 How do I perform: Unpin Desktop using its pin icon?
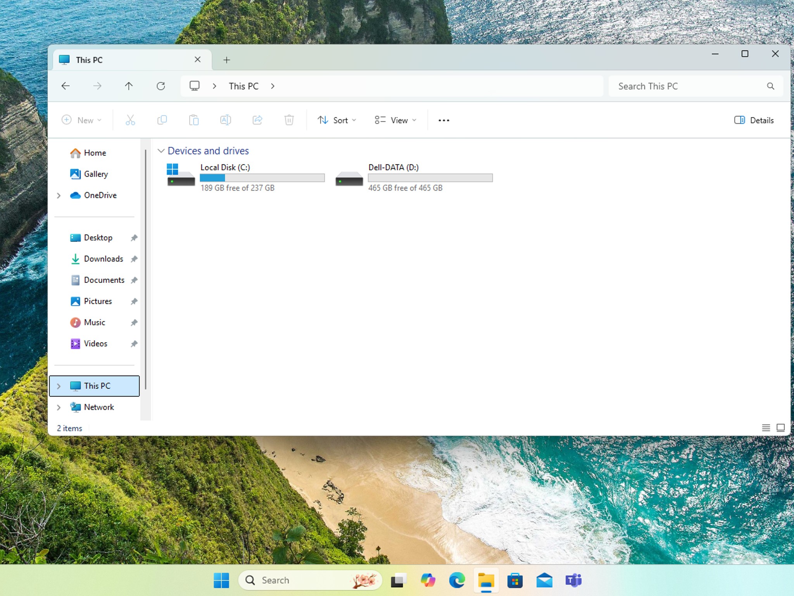[x=134, y=238]
